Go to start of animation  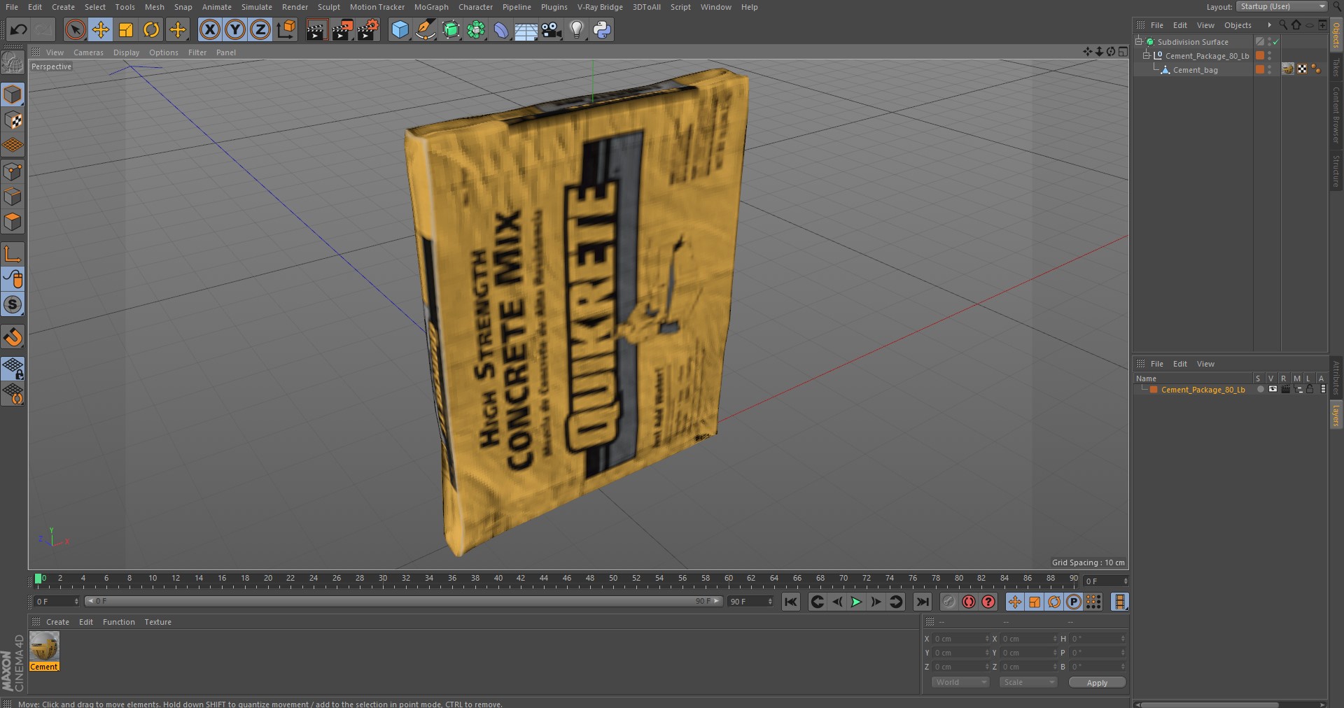791,602
